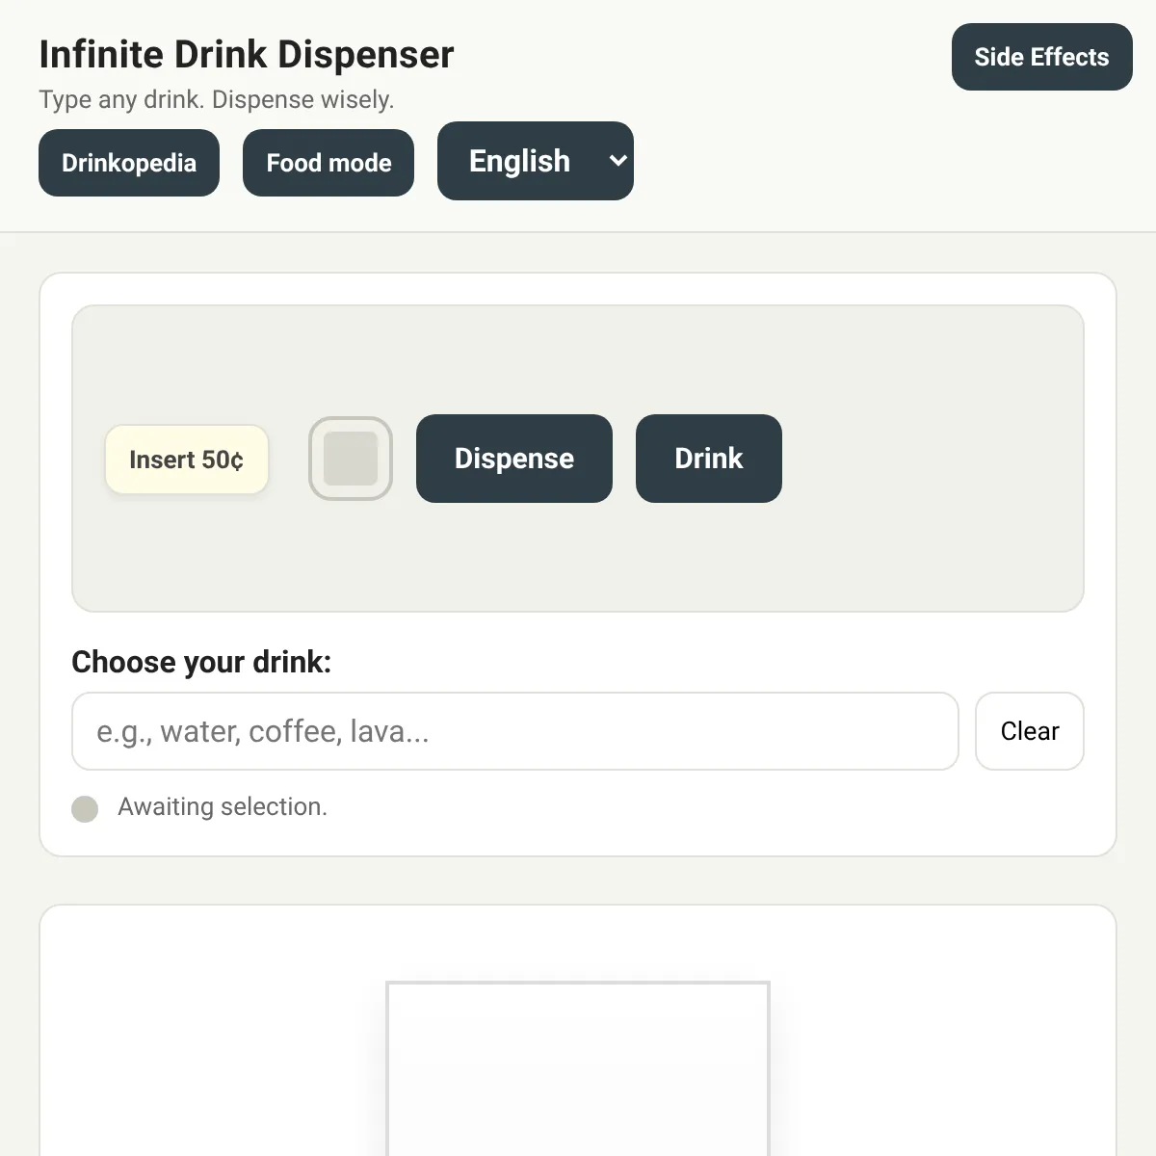Click the 'Choose your drink:' label
This screenshot has height=1156, width=1156.
[x=201, y=662]
